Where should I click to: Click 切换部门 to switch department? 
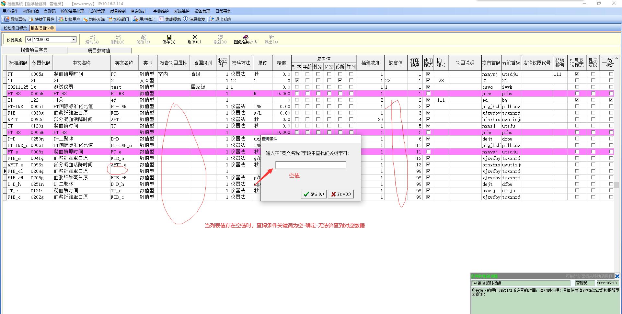(x=118, y=19)
